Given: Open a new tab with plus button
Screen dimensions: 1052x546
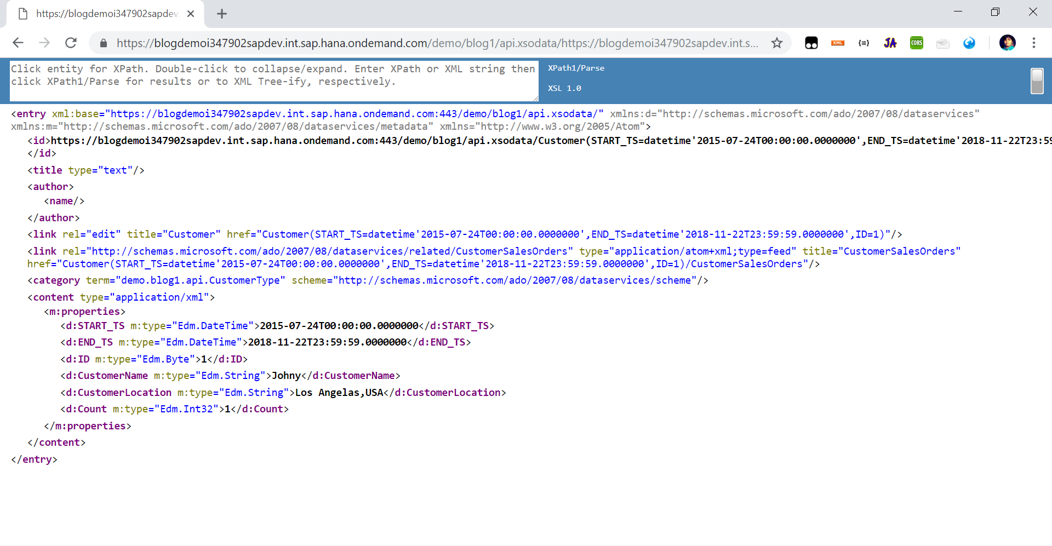Looking at the screenshot, I should pos(222,14).
